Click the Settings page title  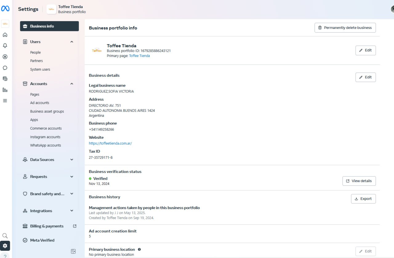click(28, 9)
